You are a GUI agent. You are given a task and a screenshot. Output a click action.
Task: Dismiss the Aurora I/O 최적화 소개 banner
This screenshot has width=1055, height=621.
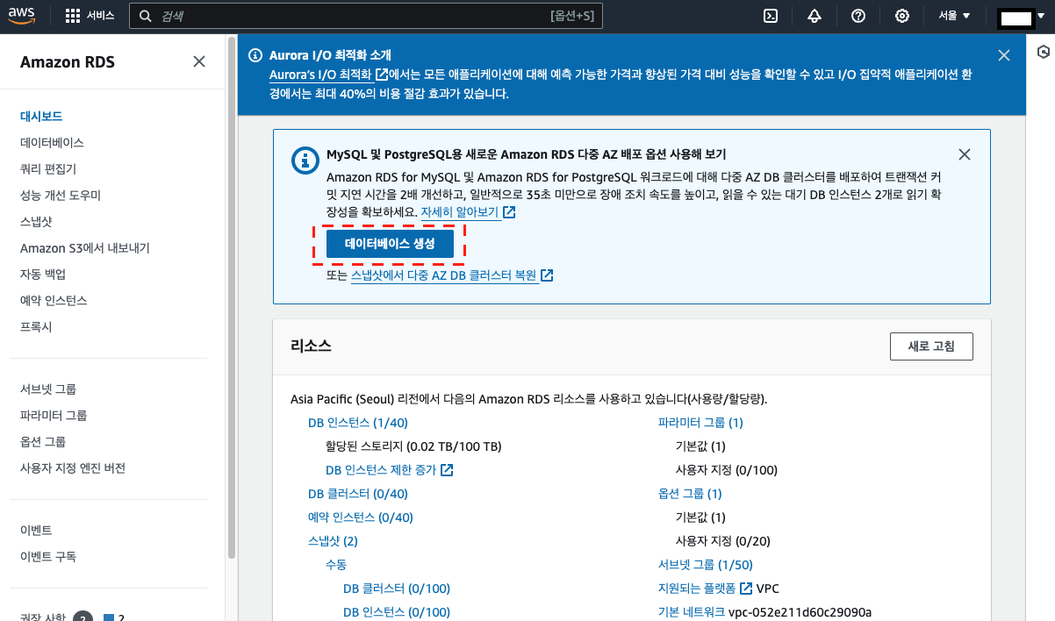coord(1004,55)
